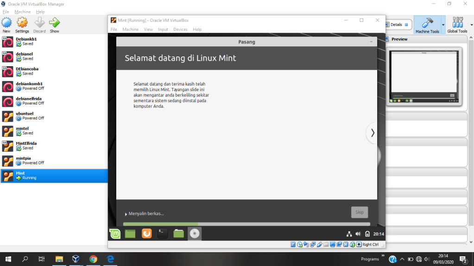This screenshot has width=474, height=266.
Task: Expand the Machine Tools dropdown arrow
Action: coord(443,25)
